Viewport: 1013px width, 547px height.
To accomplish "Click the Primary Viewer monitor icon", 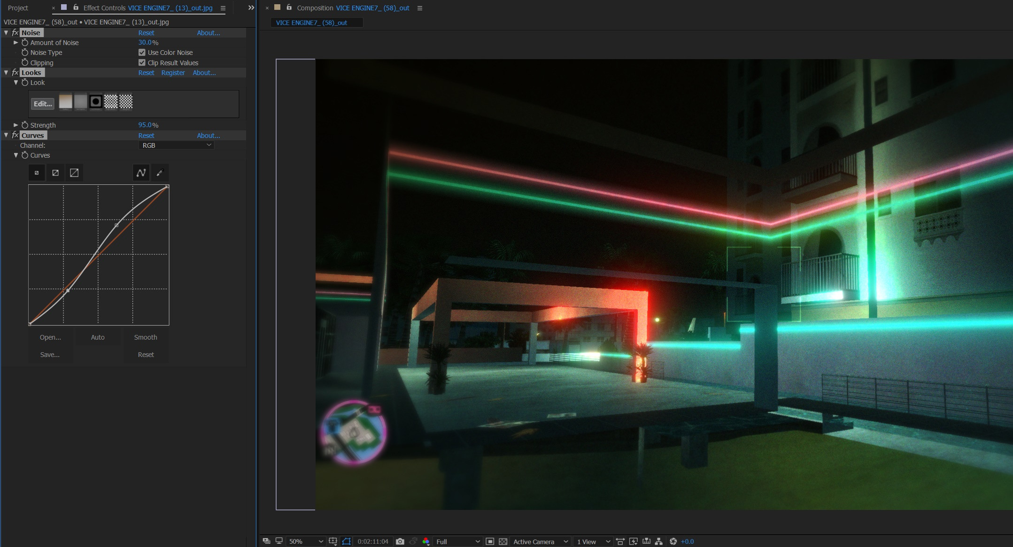I will pyautogui.click(x=278, y=541).
